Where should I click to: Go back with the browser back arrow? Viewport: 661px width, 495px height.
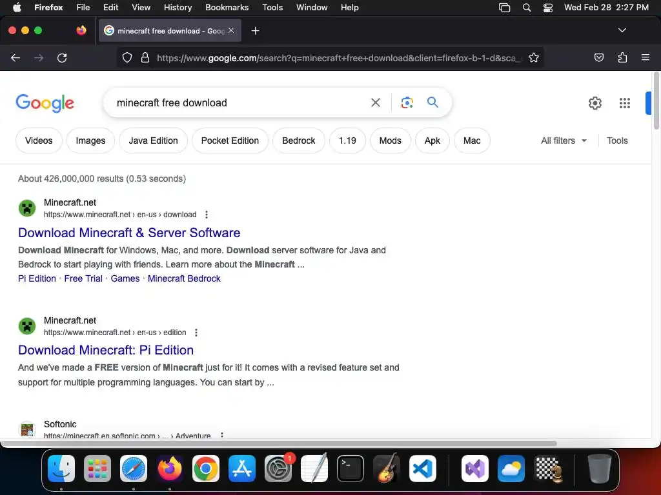click(15, 58)
